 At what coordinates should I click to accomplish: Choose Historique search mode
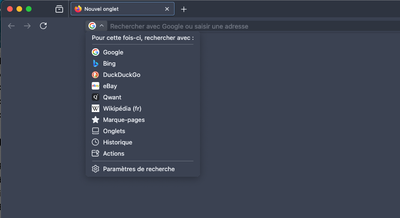pyautogui.click(x=143, y=142)
